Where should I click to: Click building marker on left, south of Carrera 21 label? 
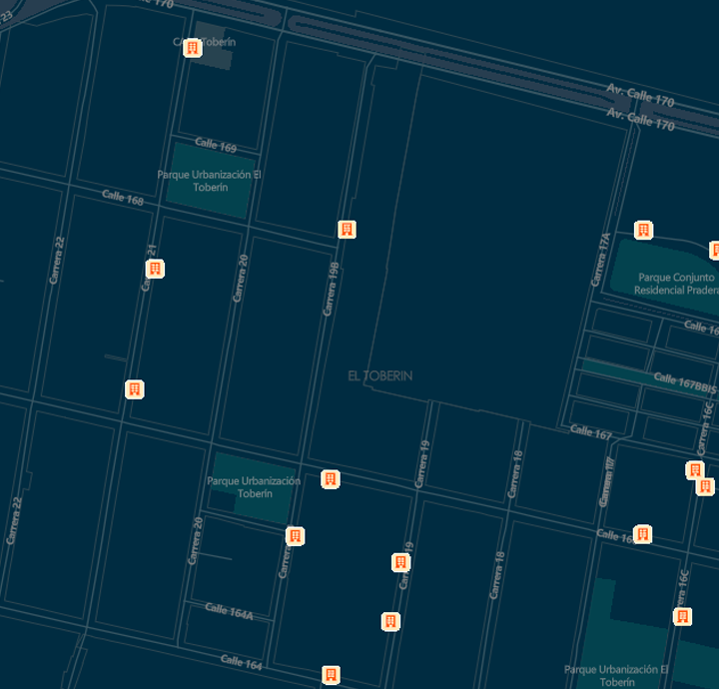click(135, 389)
